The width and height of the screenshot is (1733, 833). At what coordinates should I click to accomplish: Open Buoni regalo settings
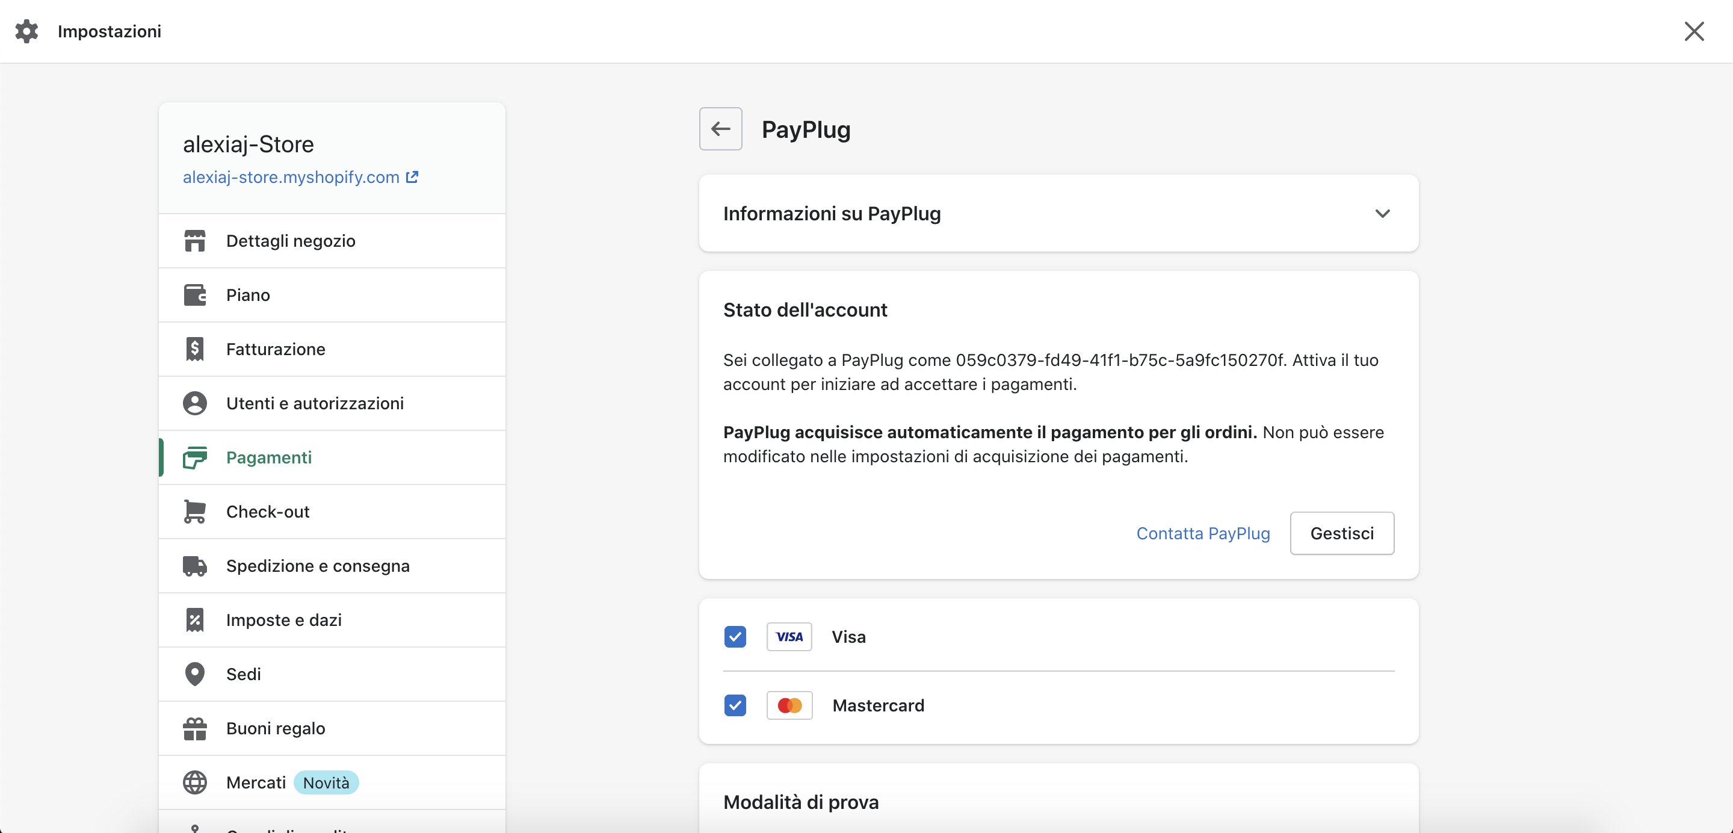point(332,728)
